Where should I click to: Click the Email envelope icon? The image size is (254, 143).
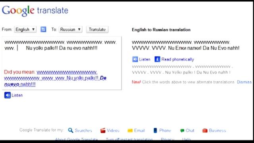click(130, 131)
